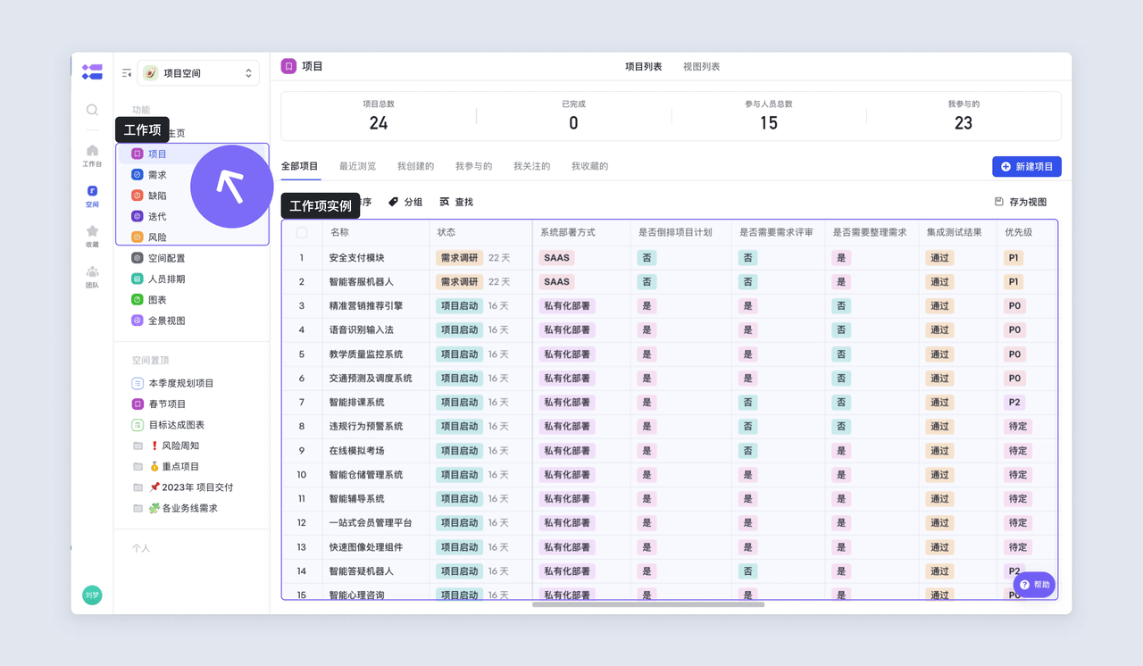Collapse sidebar using the menu fold icon
The image size is (1143, 666).
(127, 73)
